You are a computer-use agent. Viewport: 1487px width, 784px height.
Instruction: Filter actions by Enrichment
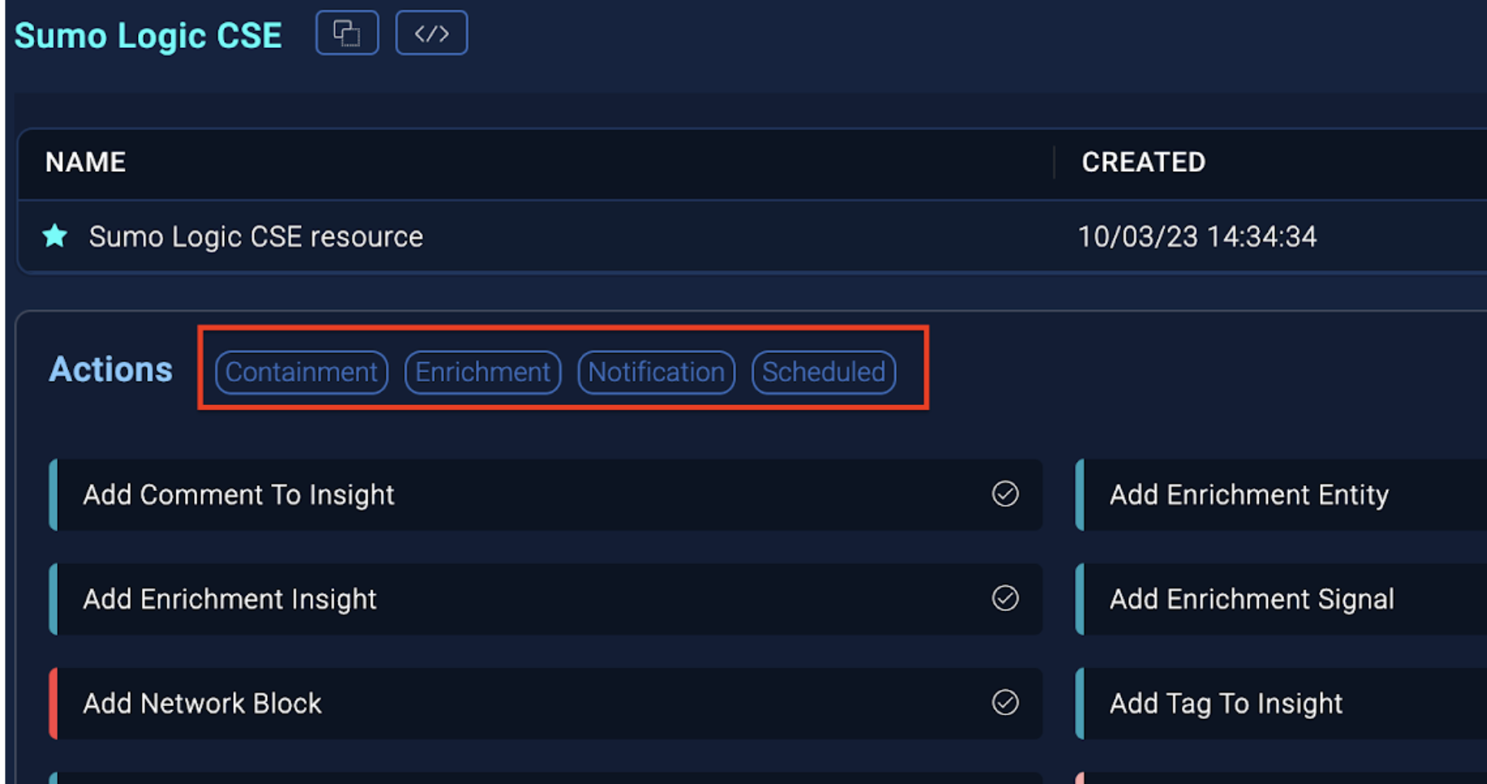(482, 372)
